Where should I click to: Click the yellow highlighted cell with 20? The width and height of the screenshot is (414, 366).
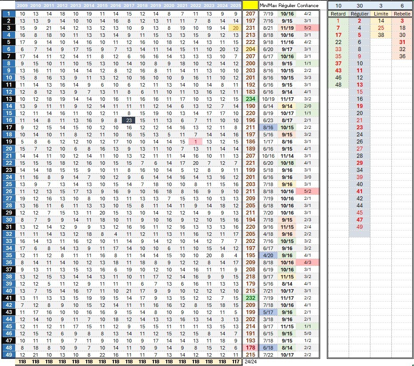(x=235, y=28)
